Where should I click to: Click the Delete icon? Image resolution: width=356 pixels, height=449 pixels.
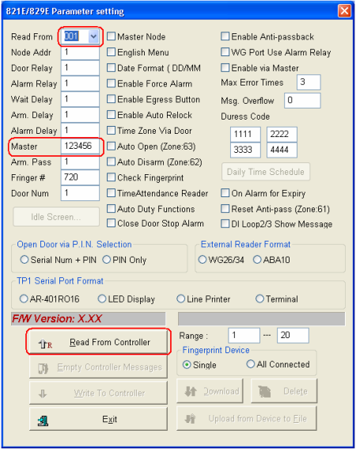[x=265, y=391]
